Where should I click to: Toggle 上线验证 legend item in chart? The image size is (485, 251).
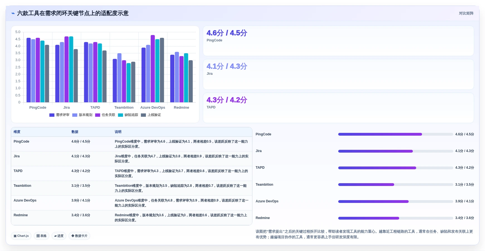151,115
